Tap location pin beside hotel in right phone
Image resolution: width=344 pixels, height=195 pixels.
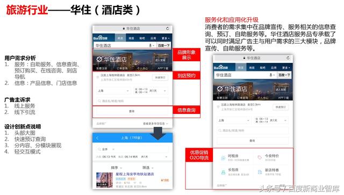tap(218, 106)
